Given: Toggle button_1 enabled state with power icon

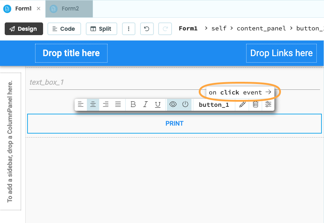Looking at the screenshot, I should click(185, 104).
